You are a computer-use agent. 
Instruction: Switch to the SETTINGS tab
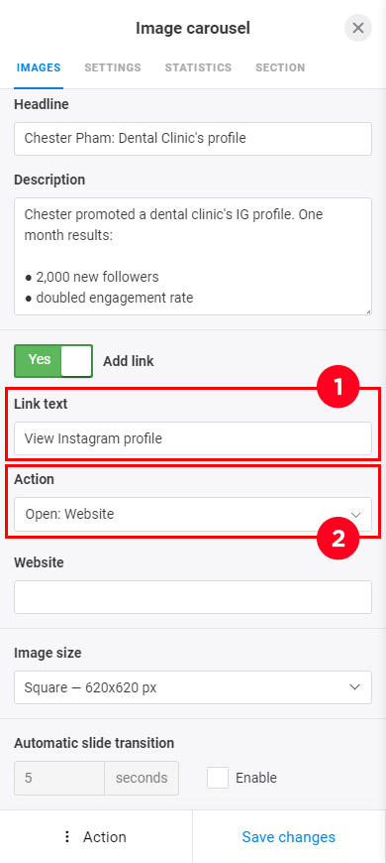(113, 67)
